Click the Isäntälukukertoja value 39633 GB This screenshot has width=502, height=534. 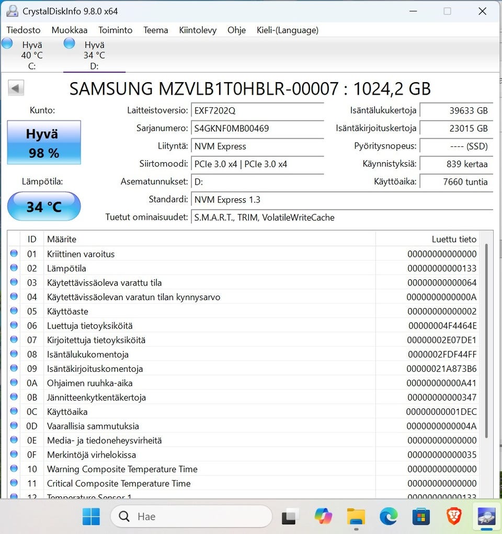(457, 111)
